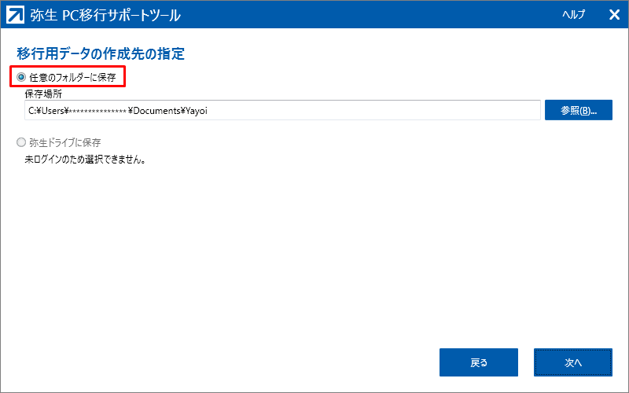
Task: Click the 移行用データの作成先の指定 heading
Action: tap(100, 54)
